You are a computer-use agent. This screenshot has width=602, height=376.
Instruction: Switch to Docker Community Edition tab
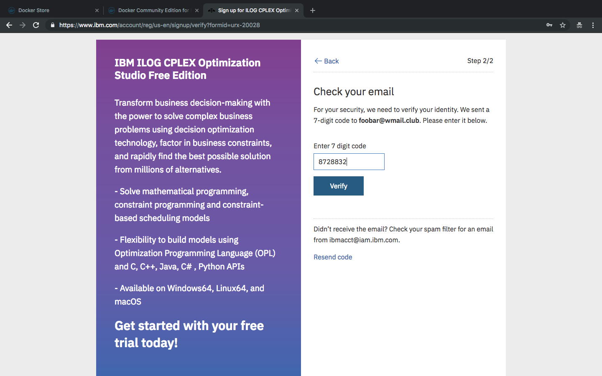coord(153,10)
